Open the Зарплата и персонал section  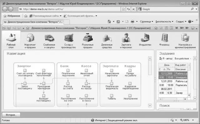pyautogui.click(x=126, y=41)
